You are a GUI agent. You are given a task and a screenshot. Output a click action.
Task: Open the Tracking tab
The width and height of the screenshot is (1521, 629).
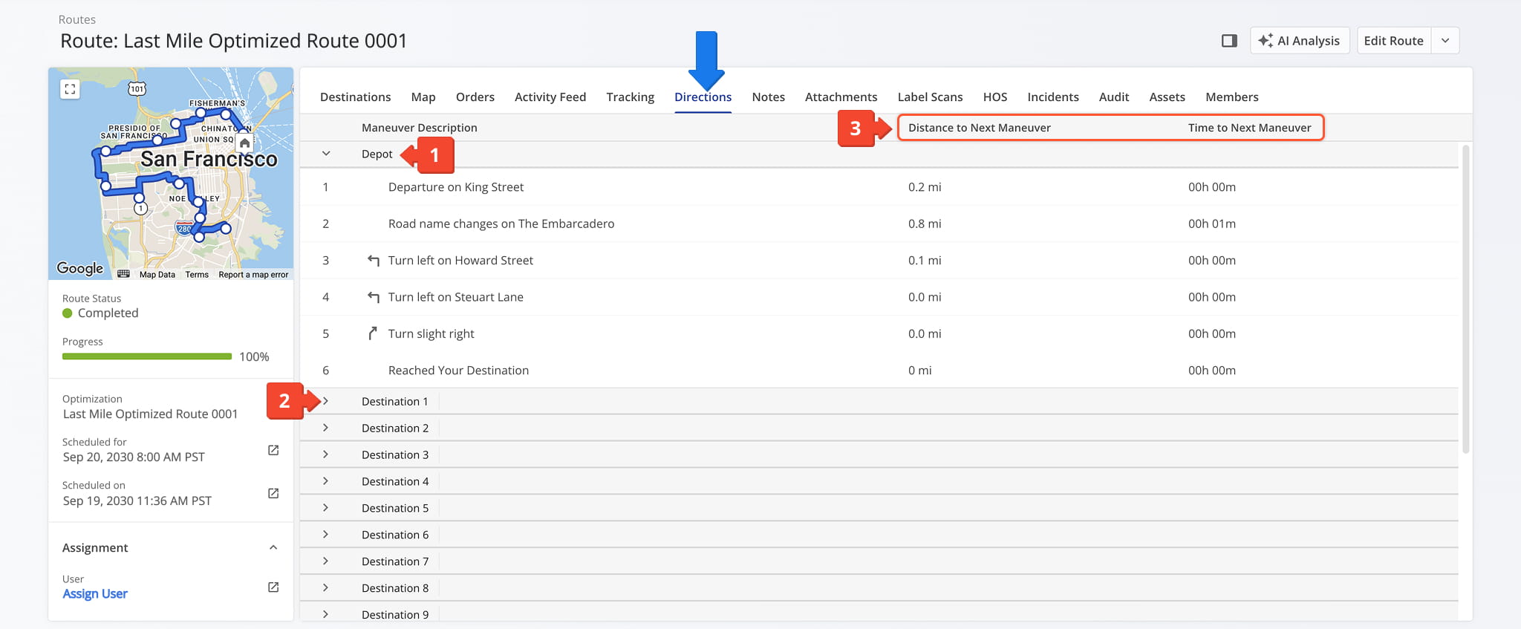tap(630, 97)
